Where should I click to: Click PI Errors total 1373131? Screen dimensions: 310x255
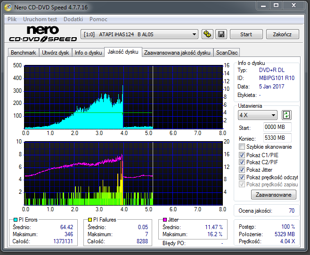(63, 241)
